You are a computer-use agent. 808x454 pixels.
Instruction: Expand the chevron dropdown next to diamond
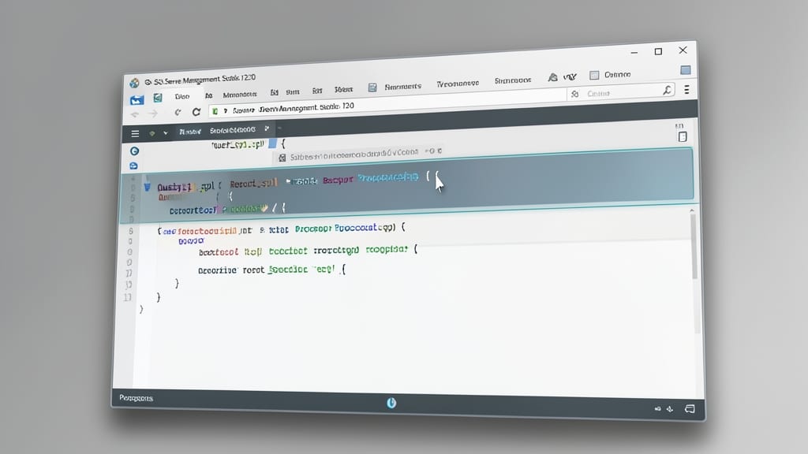click(x=166, y=132)
